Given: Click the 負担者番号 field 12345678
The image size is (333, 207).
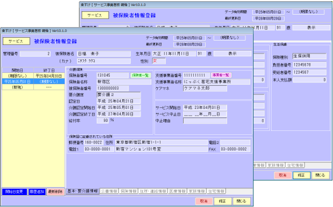Looking at the screenshot, I should [309, 65].
